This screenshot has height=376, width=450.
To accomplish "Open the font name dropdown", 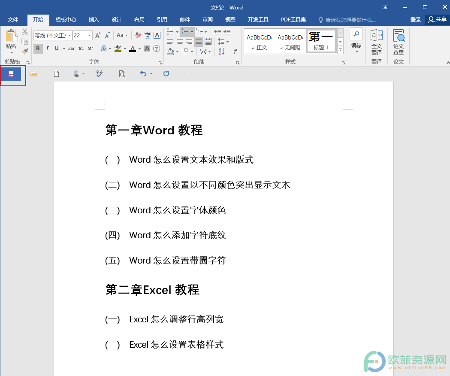I will coord(69,35).
